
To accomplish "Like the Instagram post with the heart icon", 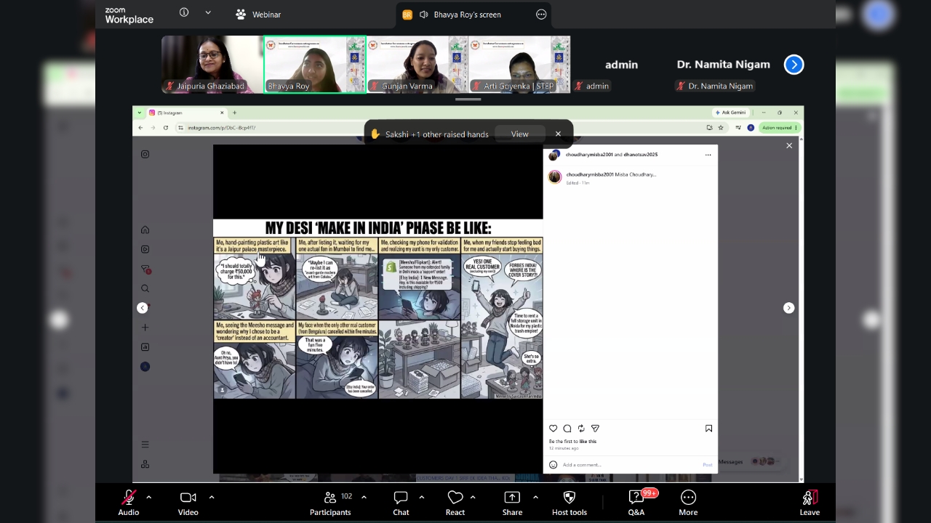I will pos(553,429).
